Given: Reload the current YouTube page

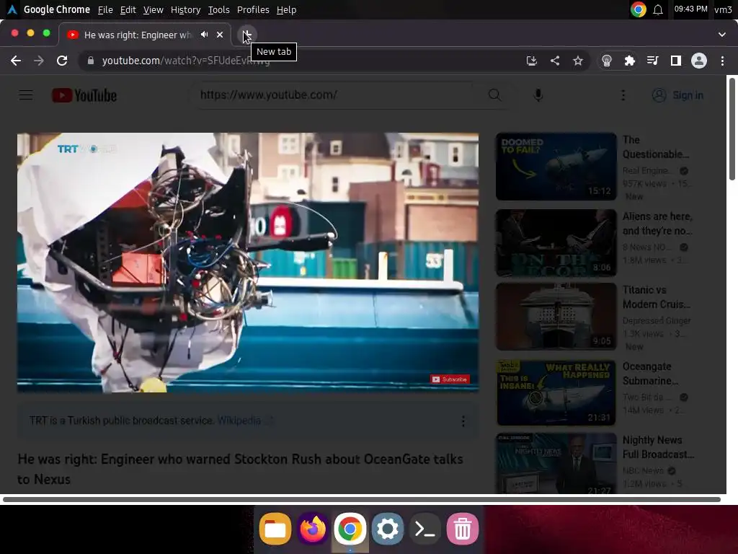Looking at the screenshot, I should tap(62, 61).
